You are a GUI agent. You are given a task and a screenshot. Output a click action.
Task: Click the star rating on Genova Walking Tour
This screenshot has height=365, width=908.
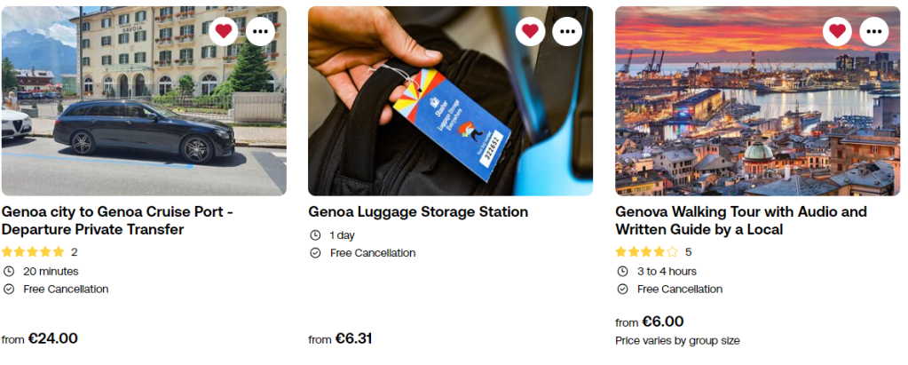tap(647, 252)
